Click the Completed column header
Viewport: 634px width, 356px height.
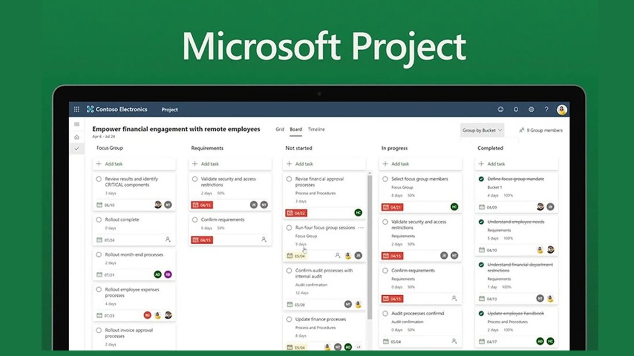pos(490,148)
